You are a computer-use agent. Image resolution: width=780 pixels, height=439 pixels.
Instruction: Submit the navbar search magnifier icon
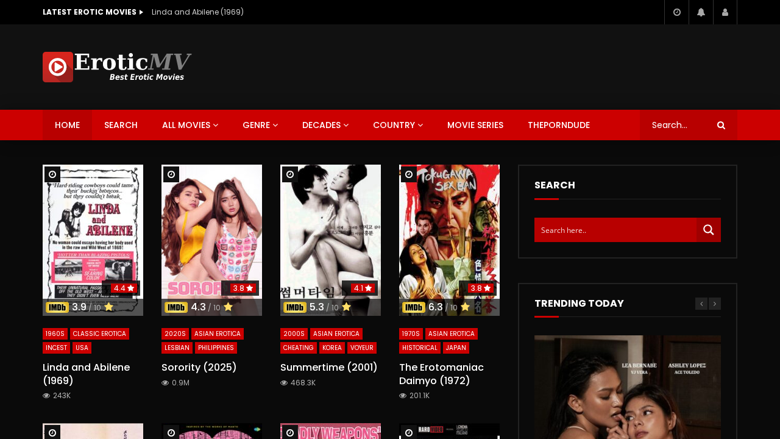click(721, 125)
